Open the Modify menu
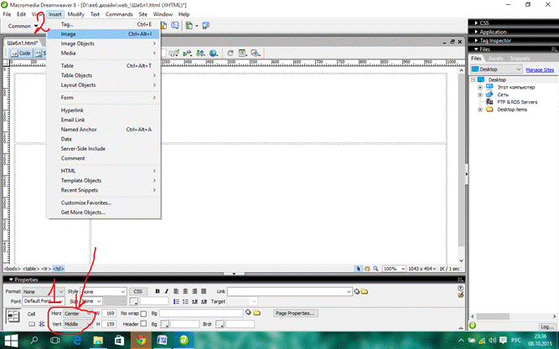559x349 pixels. click(75, 14)
